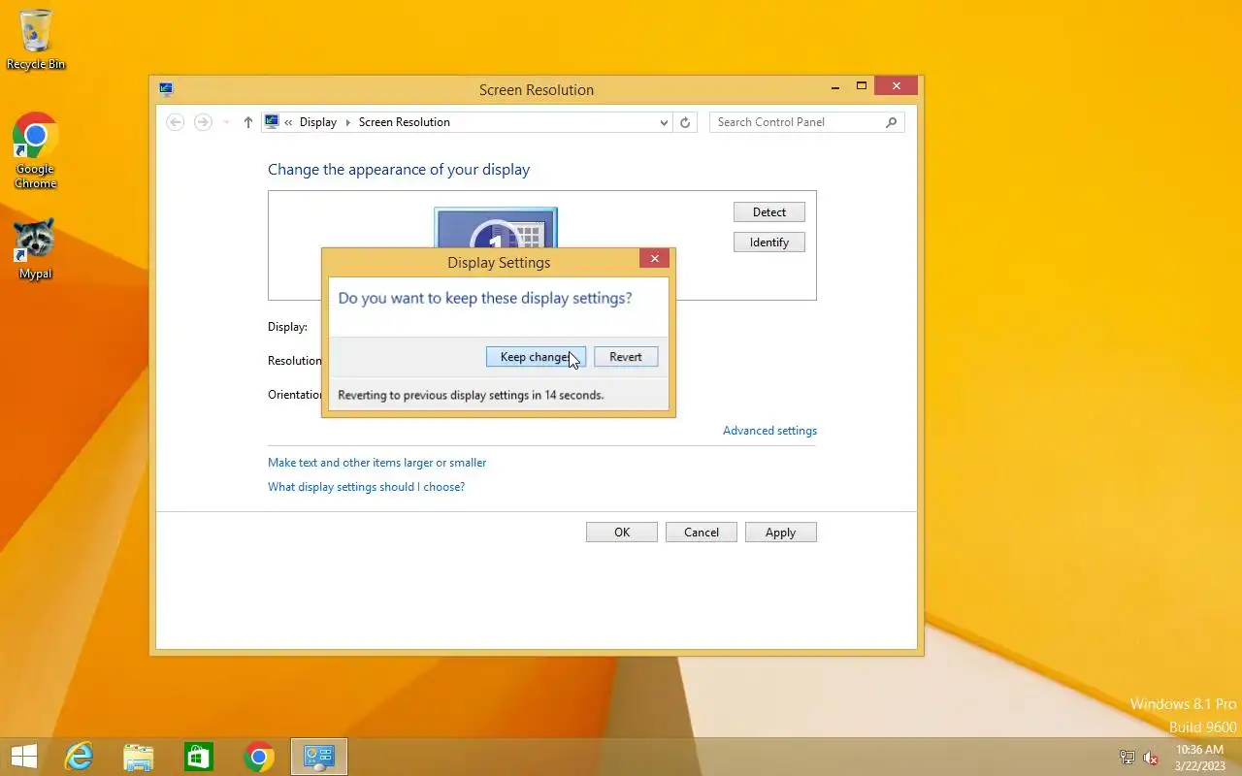The image size is (1242, 776).
Task: Click the Apply button
Action: [x=781, y=533]
